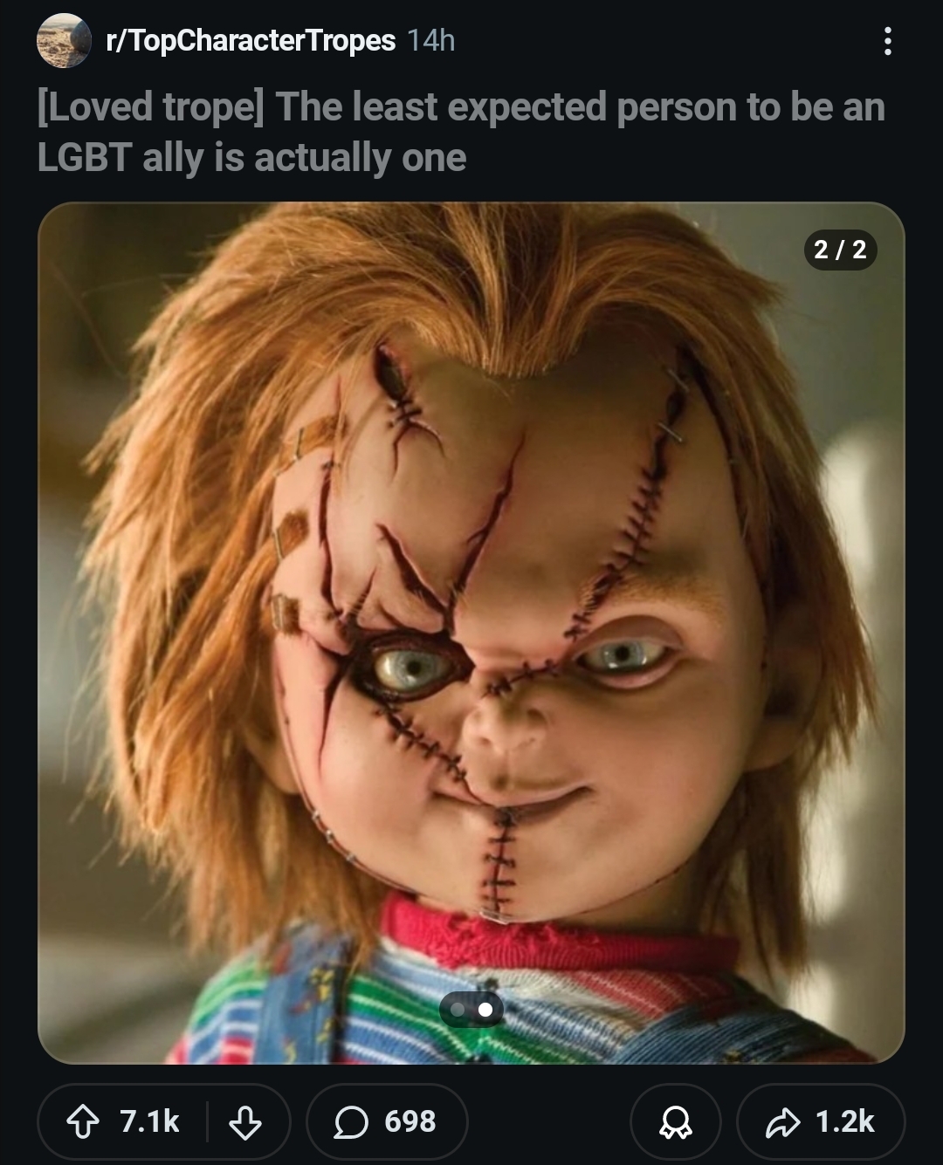Select the second dot in image carousel
The width and height of the screenshot is (943, 1165).
coord(485,1010)
